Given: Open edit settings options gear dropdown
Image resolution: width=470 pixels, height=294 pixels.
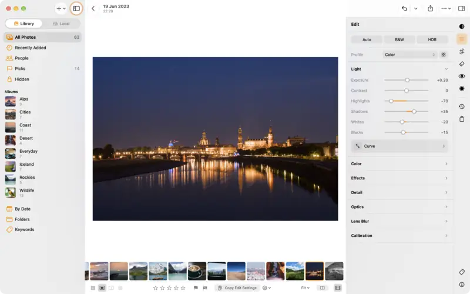Looking at the screenshot, I should pos(267,288).
